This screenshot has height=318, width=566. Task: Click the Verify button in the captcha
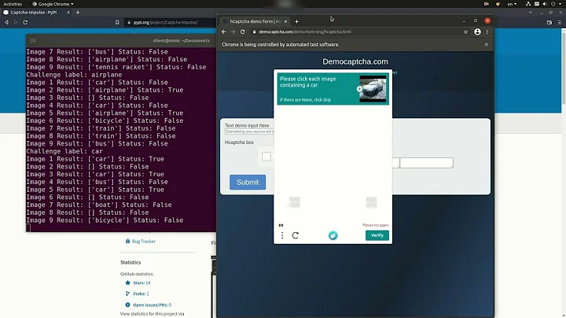point(377,235)
